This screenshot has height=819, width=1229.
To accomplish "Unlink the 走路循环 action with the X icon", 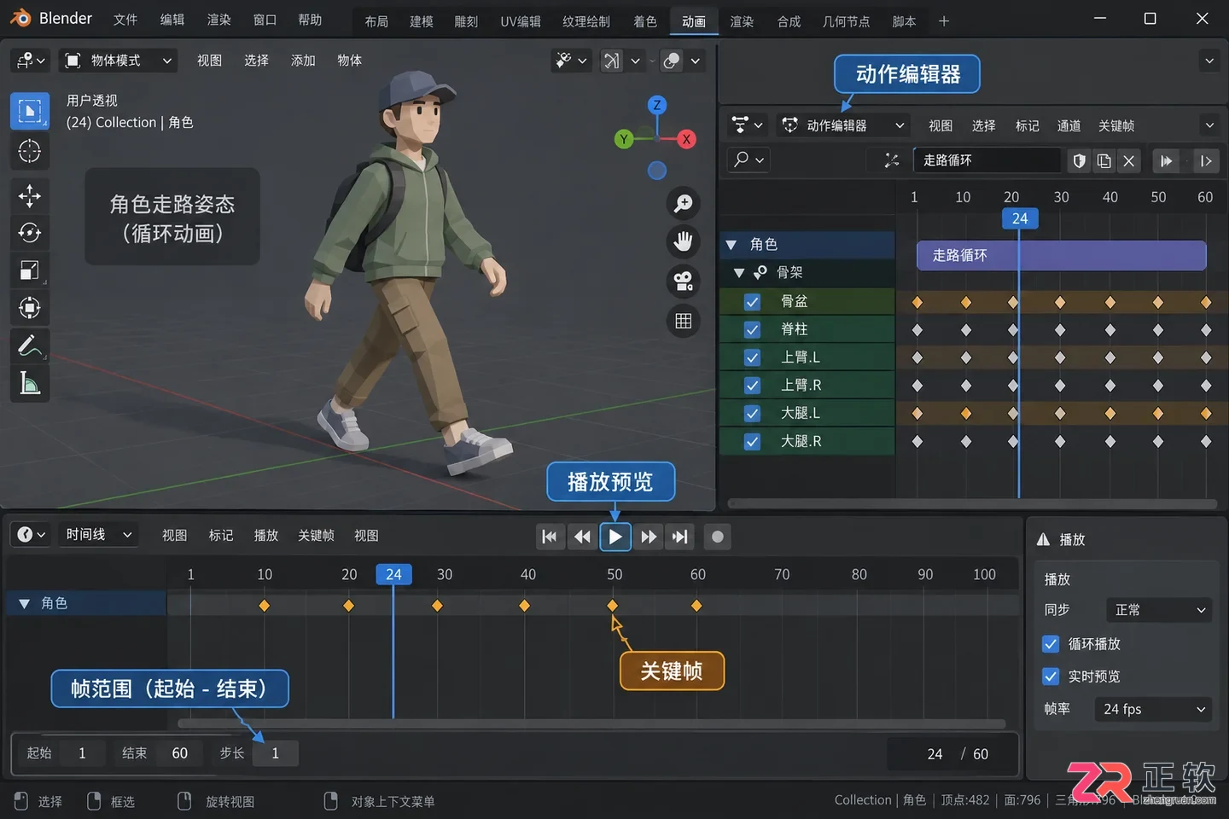I will (1129, 160).
